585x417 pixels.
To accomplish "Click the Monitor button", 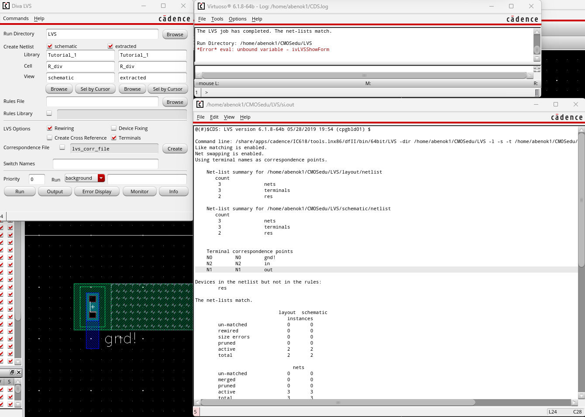I will (140, 191).
